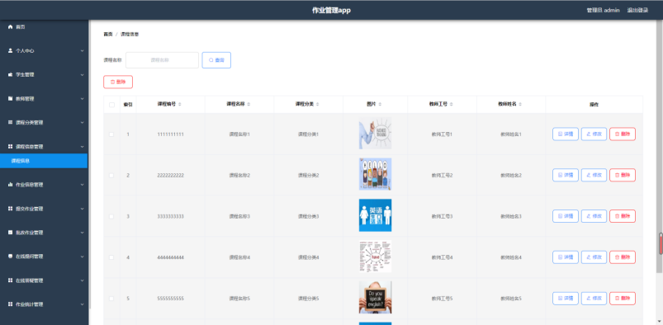Click the bar chart icon beside 作业信息管理

tap(11, 185)
